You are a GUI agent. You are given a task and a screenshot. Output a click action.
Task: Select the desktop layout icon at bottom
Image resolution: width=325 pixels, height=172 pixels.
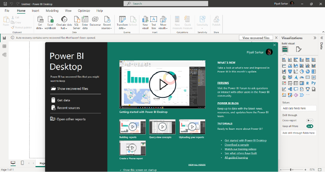(13, 163)
